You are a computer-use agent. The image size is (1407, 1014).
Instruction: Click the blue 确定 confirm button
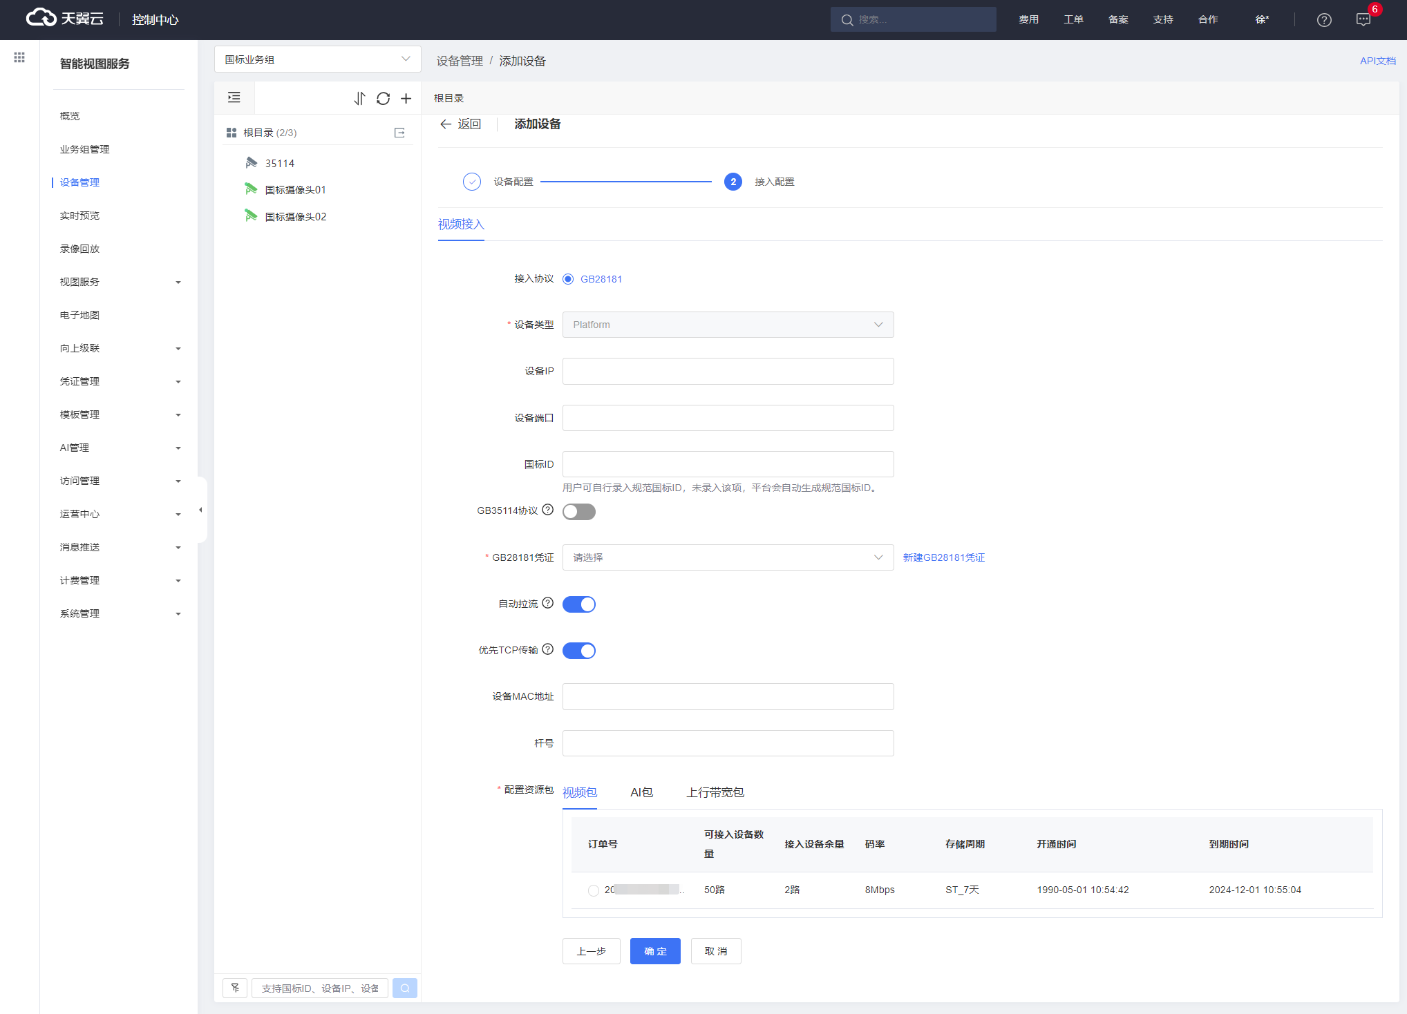pos(655,951)
